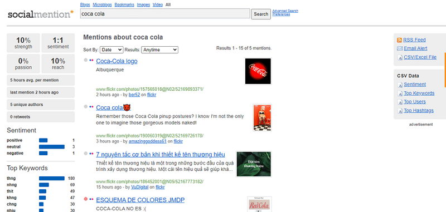This screenshot has width=446, height=212.
Task: Open the Advanced Search link
Action: coord(285,11)
